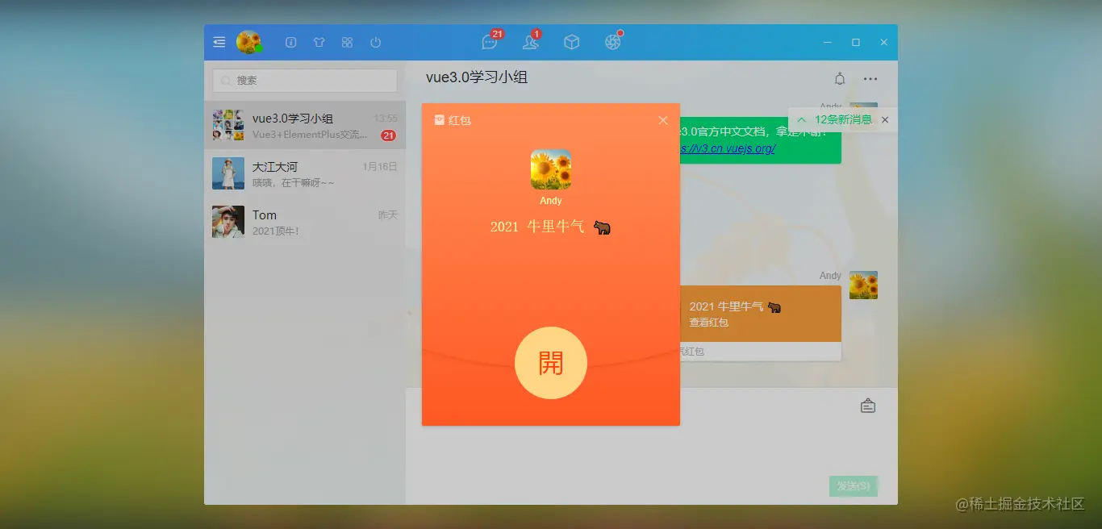Image resolution: width=1102 pixels, height=529 pixels.
Task: Switch to chat messages tab with badge 21
Action: pos(490,41)
